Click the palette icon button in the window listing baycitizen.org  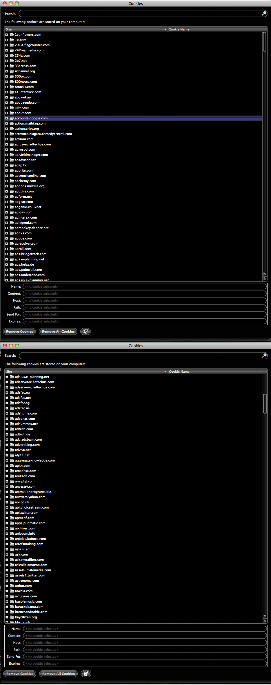click(86, 674)
